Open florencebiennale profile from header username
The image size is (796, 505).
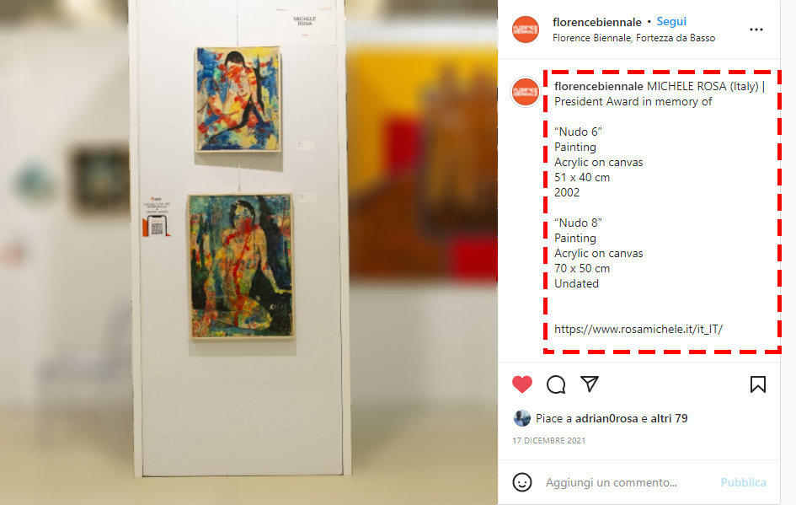point(597,22)
